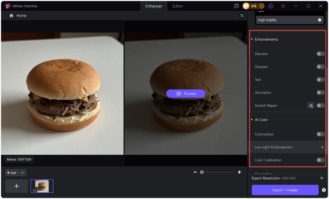Select the burger image thumbnail
The width and height of the screenshot is (329, 199).
coord(42,186)
